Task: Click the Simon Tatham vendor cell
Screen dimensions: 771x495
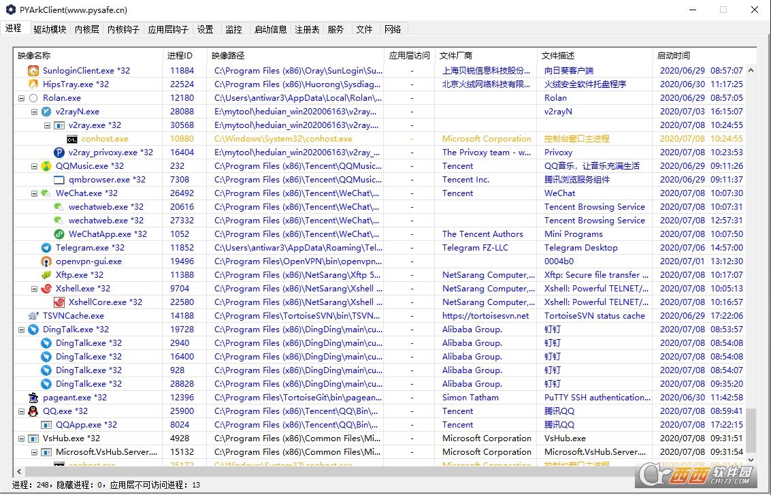Action: (x=486, y=398)
